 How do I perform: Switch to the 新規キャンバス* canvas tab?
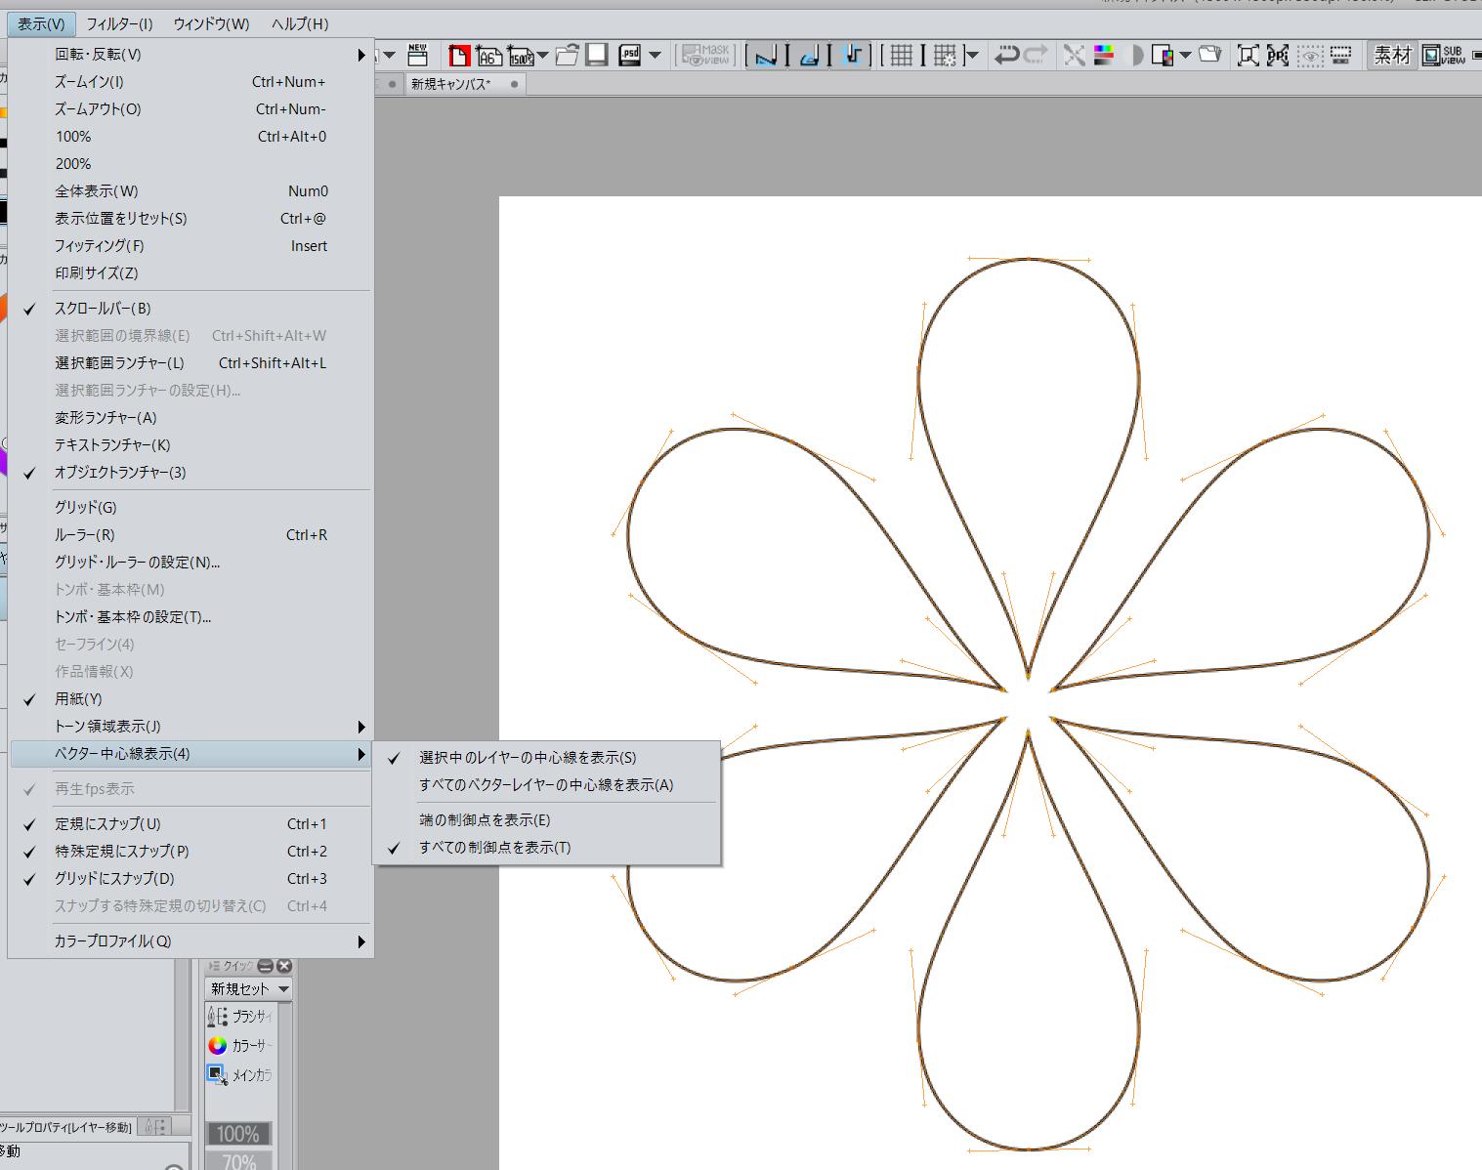[x=464, y=84]
